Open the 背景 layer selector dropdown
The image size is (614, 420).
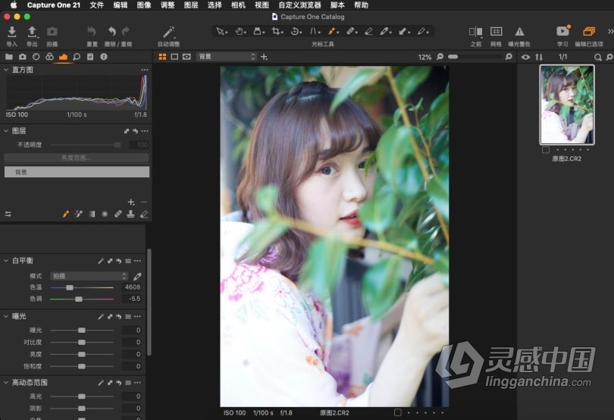coord(227,57)
